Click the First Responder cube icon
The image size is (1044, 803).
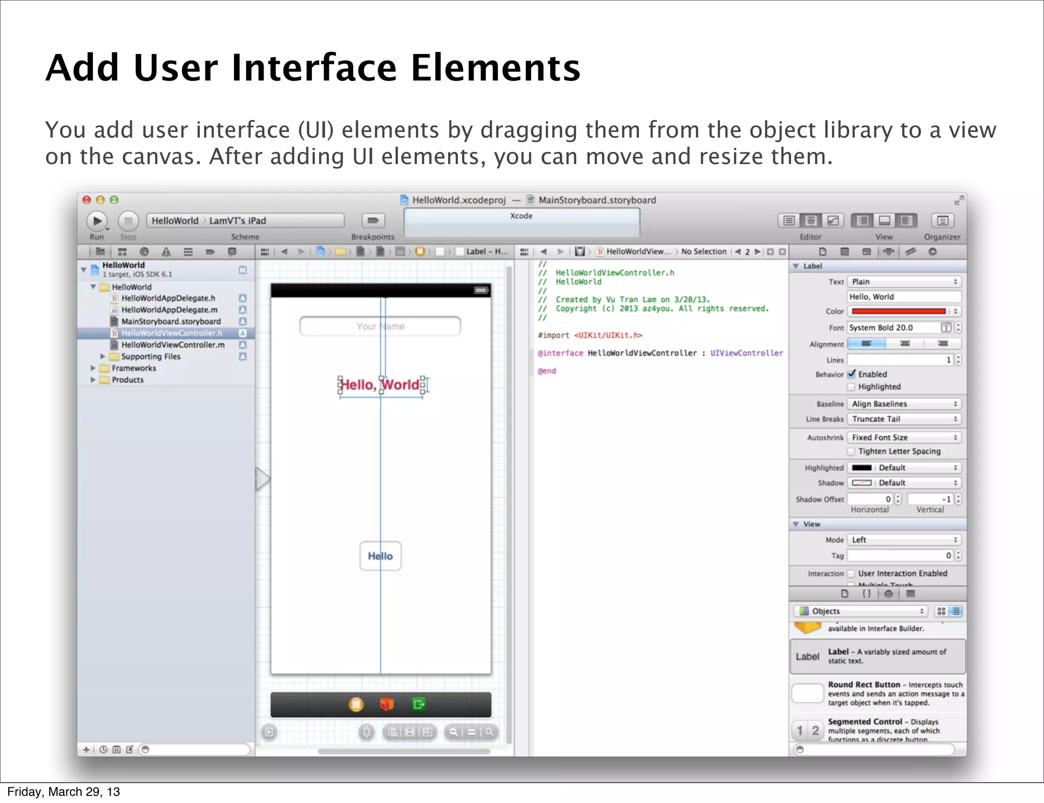(387, 705)
